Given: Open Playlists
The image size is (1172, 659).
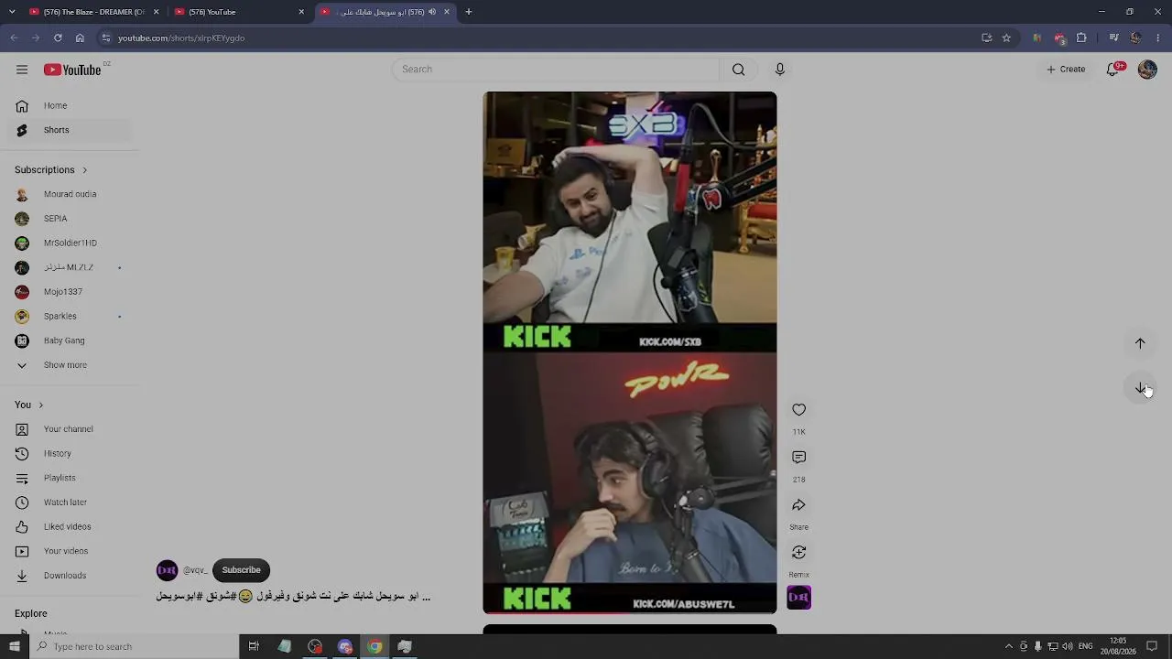Looking at the screenshot, I should click(70, 478).
